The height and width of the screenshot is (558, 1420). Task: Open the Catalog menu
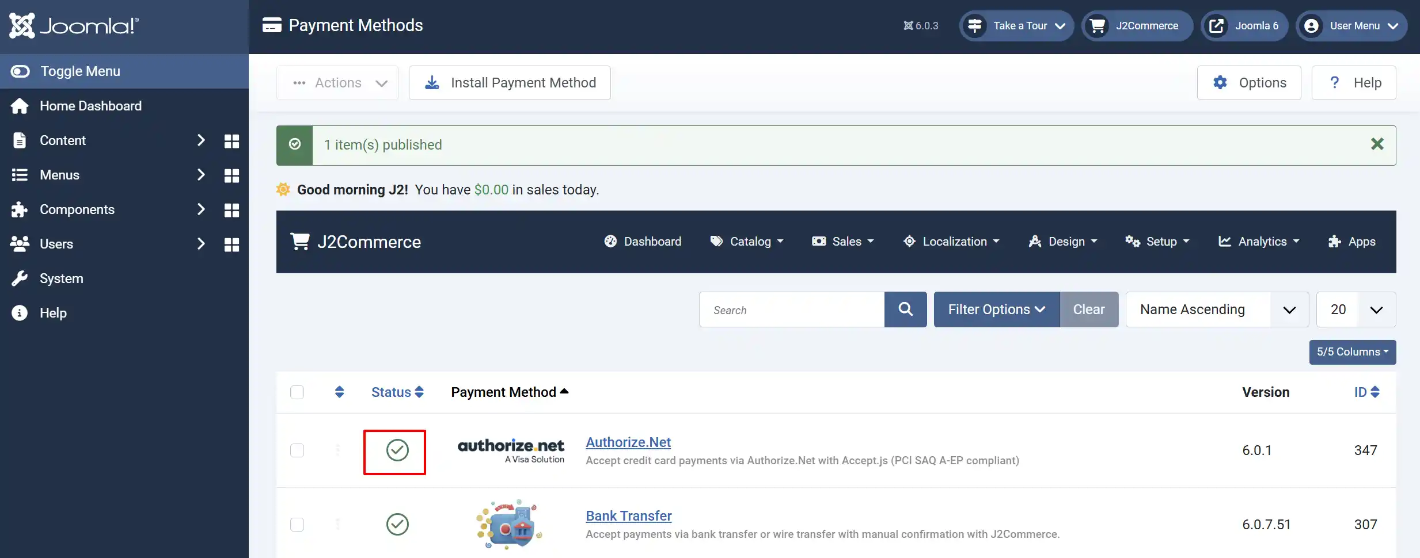747,242
